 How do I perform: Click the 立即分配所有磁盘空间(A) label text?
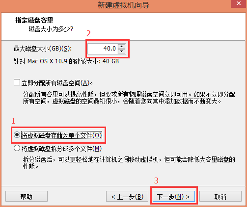pos(57,83)
